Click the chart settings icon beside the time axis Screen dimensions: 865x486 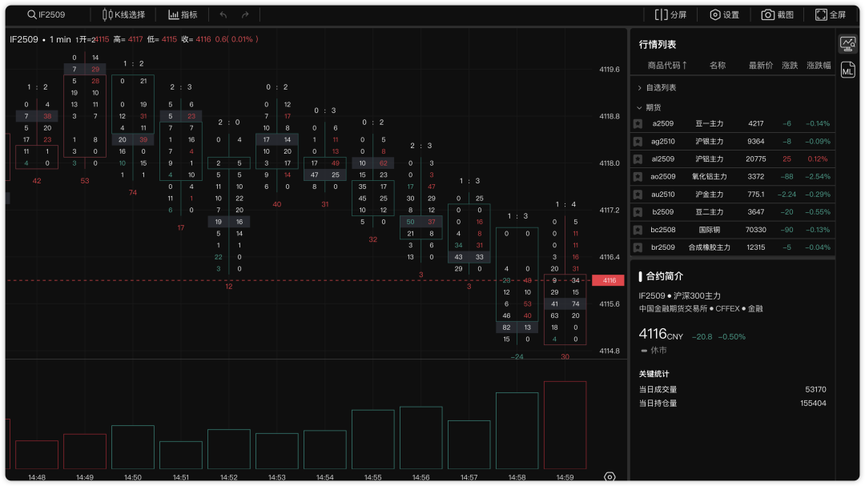coord(610,477)
